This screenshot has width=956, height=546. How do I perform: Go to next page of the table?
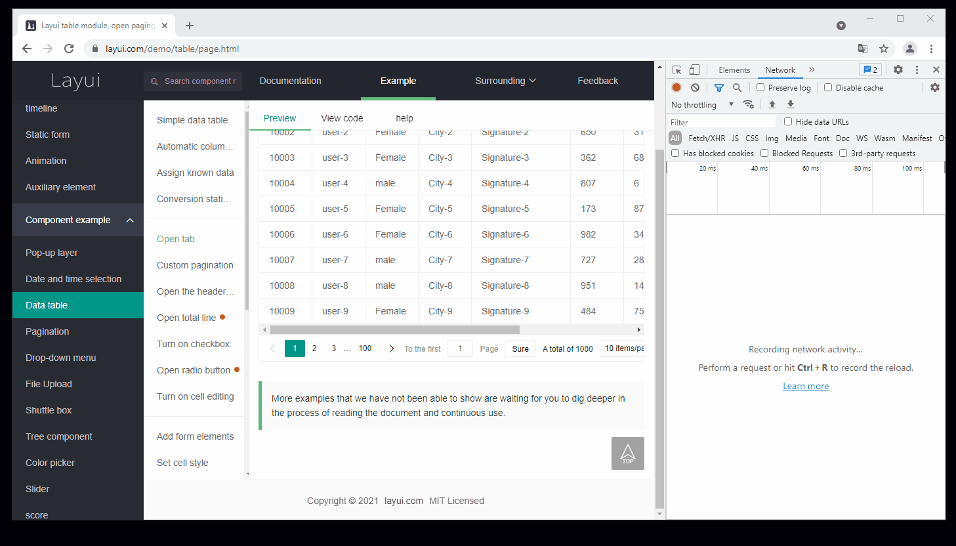pos(392,348)
